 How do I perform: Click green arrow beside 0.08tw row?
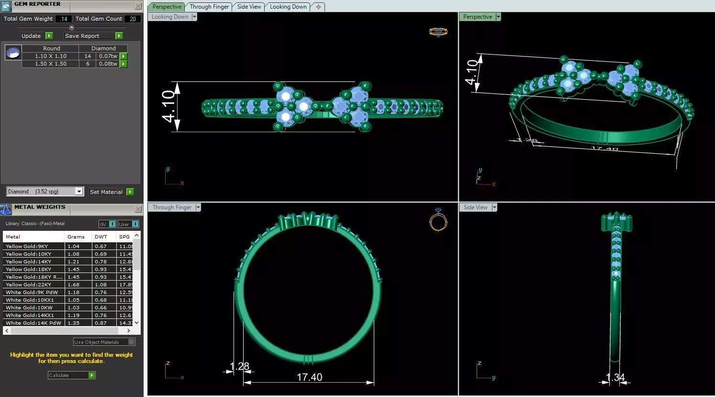[x=123, y=64]
